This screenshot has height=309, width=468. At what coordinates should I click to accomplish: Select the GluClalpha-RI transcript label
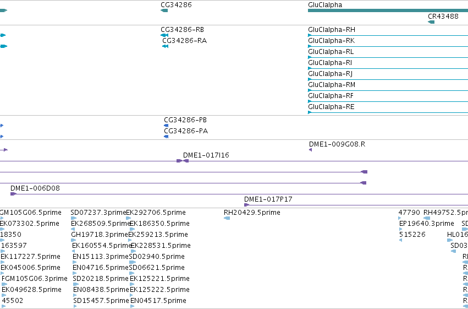tap(330, 63)
